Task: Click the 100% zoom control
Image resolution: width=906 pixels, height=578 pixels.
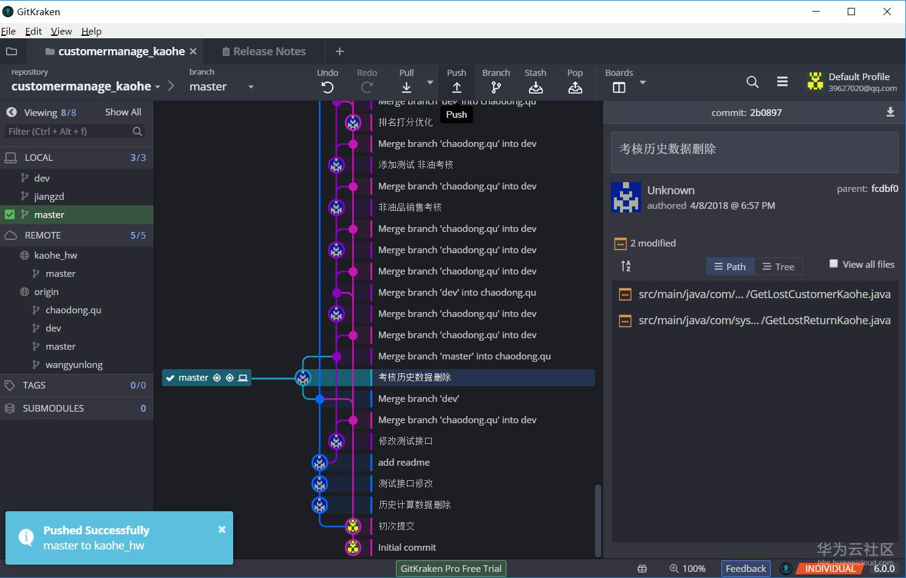Action: [x=687, y=568]
